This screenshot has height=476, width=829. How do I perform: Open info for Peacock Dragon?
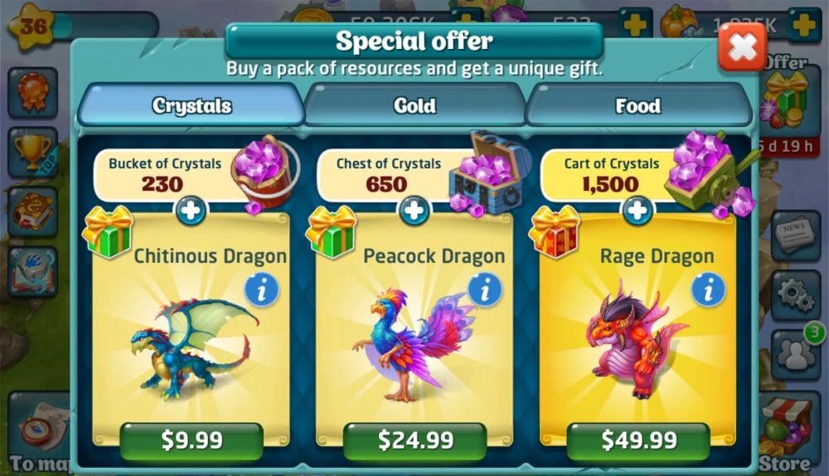(485, 290)
